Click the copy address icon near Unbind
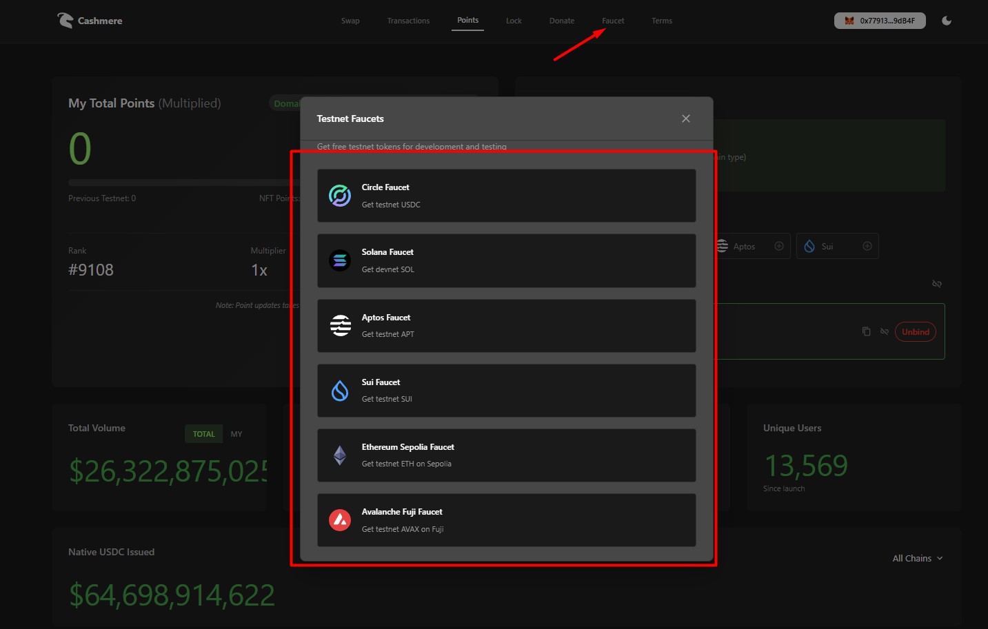The height and width of the screenshot is (629, 988). (866, 331)
